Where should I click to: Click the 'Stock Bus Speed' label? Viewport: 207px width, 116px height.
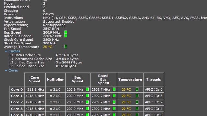(x=17, y=43)
